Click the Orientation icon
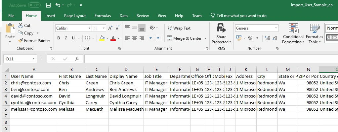Screen dimensions: 338x132 pos(152,28)
